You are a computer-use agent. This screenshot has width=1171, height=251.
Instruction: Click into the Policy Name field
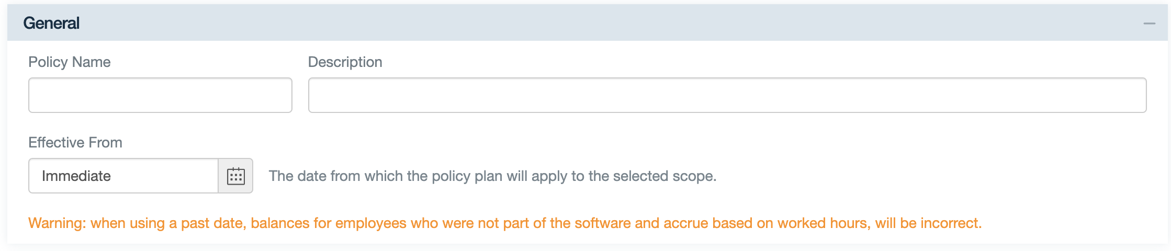click(160, 95)
